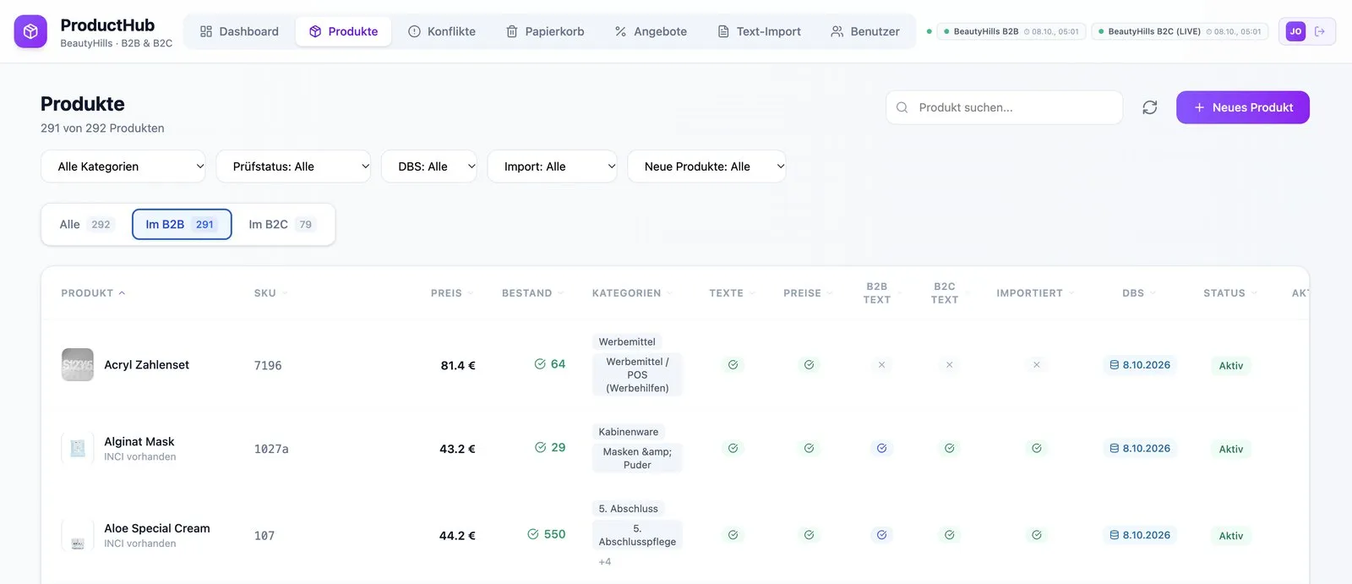Viewport: 1352px width, 584px height.
Task: Sort table by SKU column header
Action: point(270,293)
